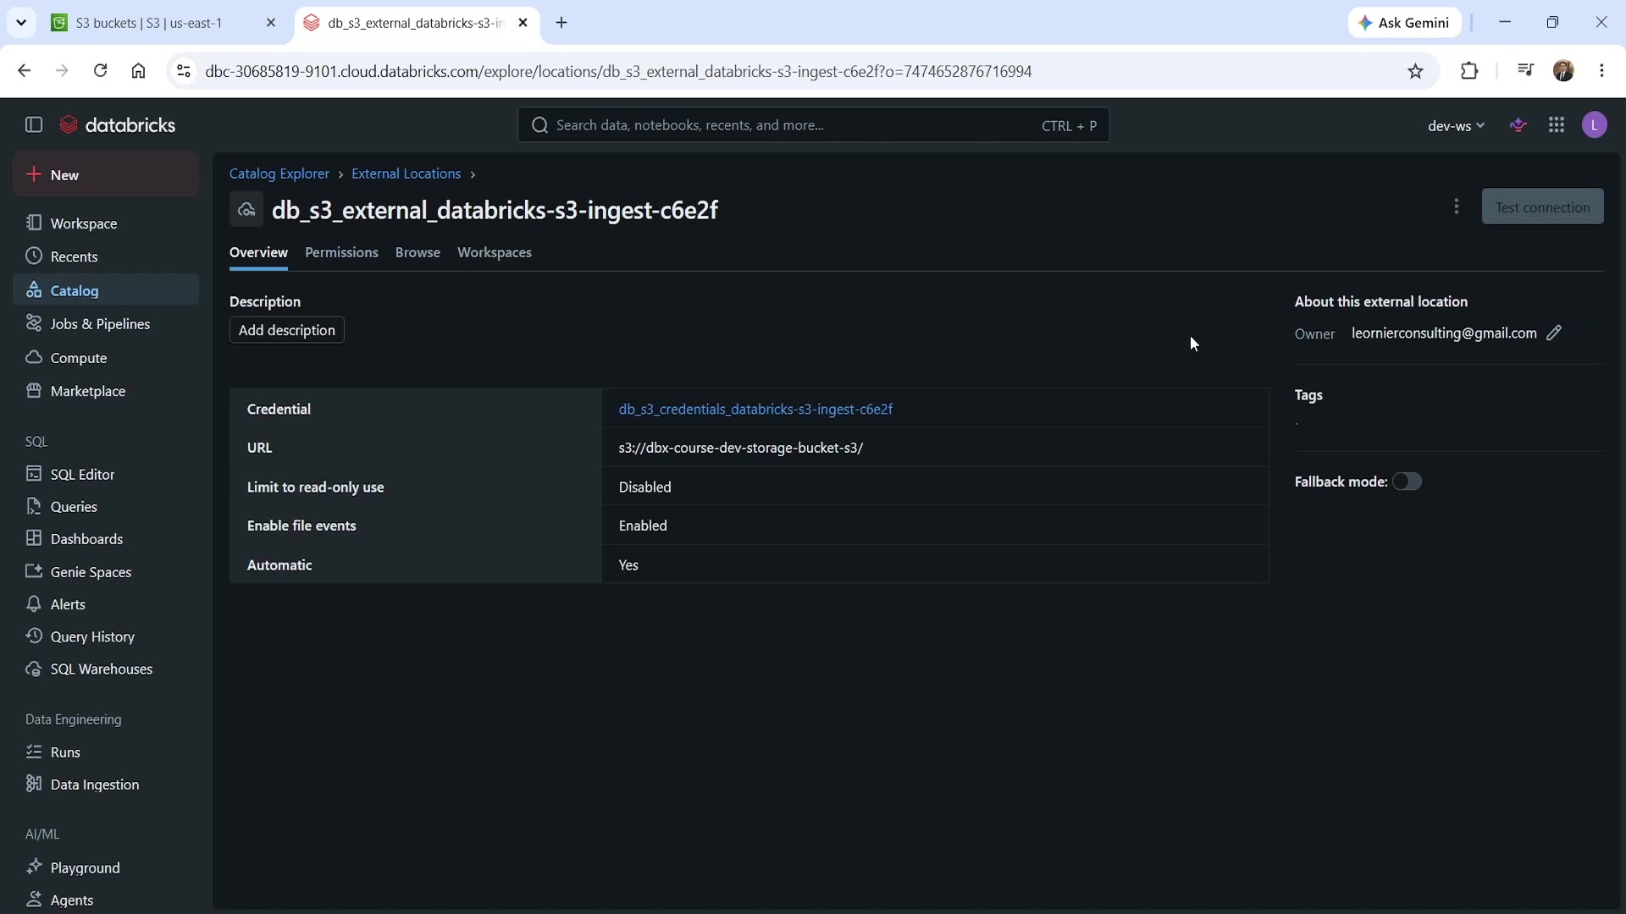Go back to the previous page
This screenshot has height=914, width=1626.
click(x=24, y=71)
